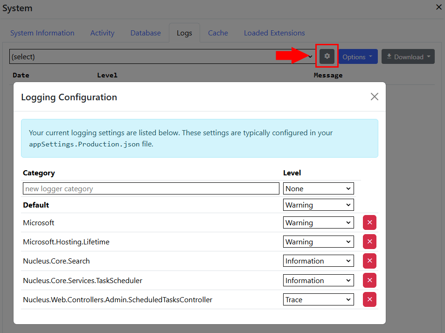Switch to the Loaded Extensions tab
Image resolution: width=445 pixels, height=333 pixels.
point(274,33)
